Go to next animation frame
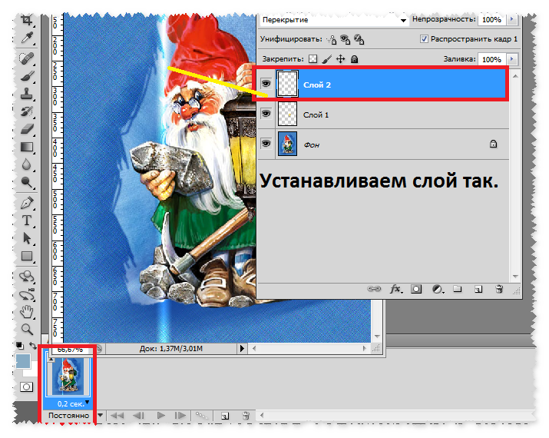549x438 pixels. tap(180, 416)
